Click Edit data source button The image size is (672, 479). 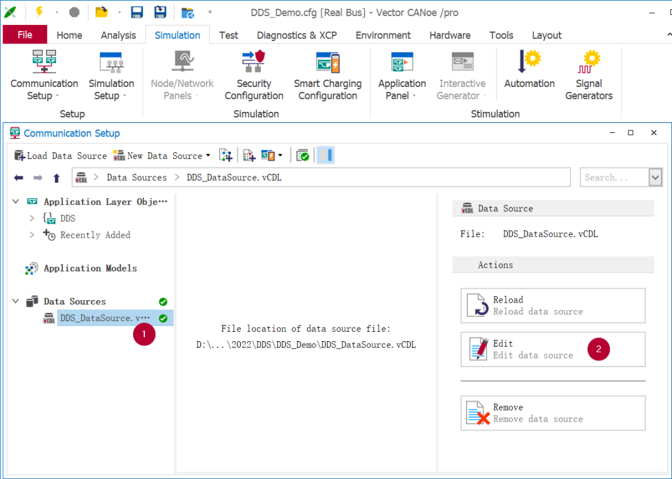[553, 349]
